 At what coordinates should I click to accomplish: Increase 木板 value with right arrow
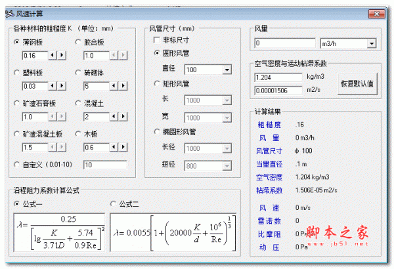click(123, 147)
